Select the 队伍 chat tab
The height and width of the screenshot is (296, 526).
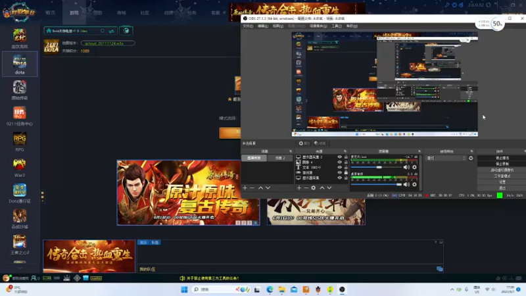pos(155,242)
